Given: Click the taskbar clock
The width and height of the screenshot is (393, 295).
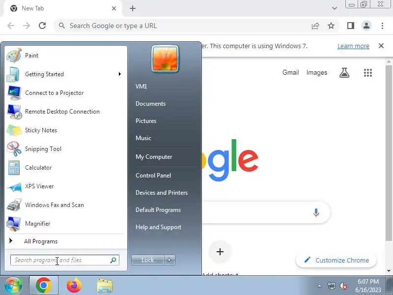Looking at the screenshot, I should pos(368,286).
